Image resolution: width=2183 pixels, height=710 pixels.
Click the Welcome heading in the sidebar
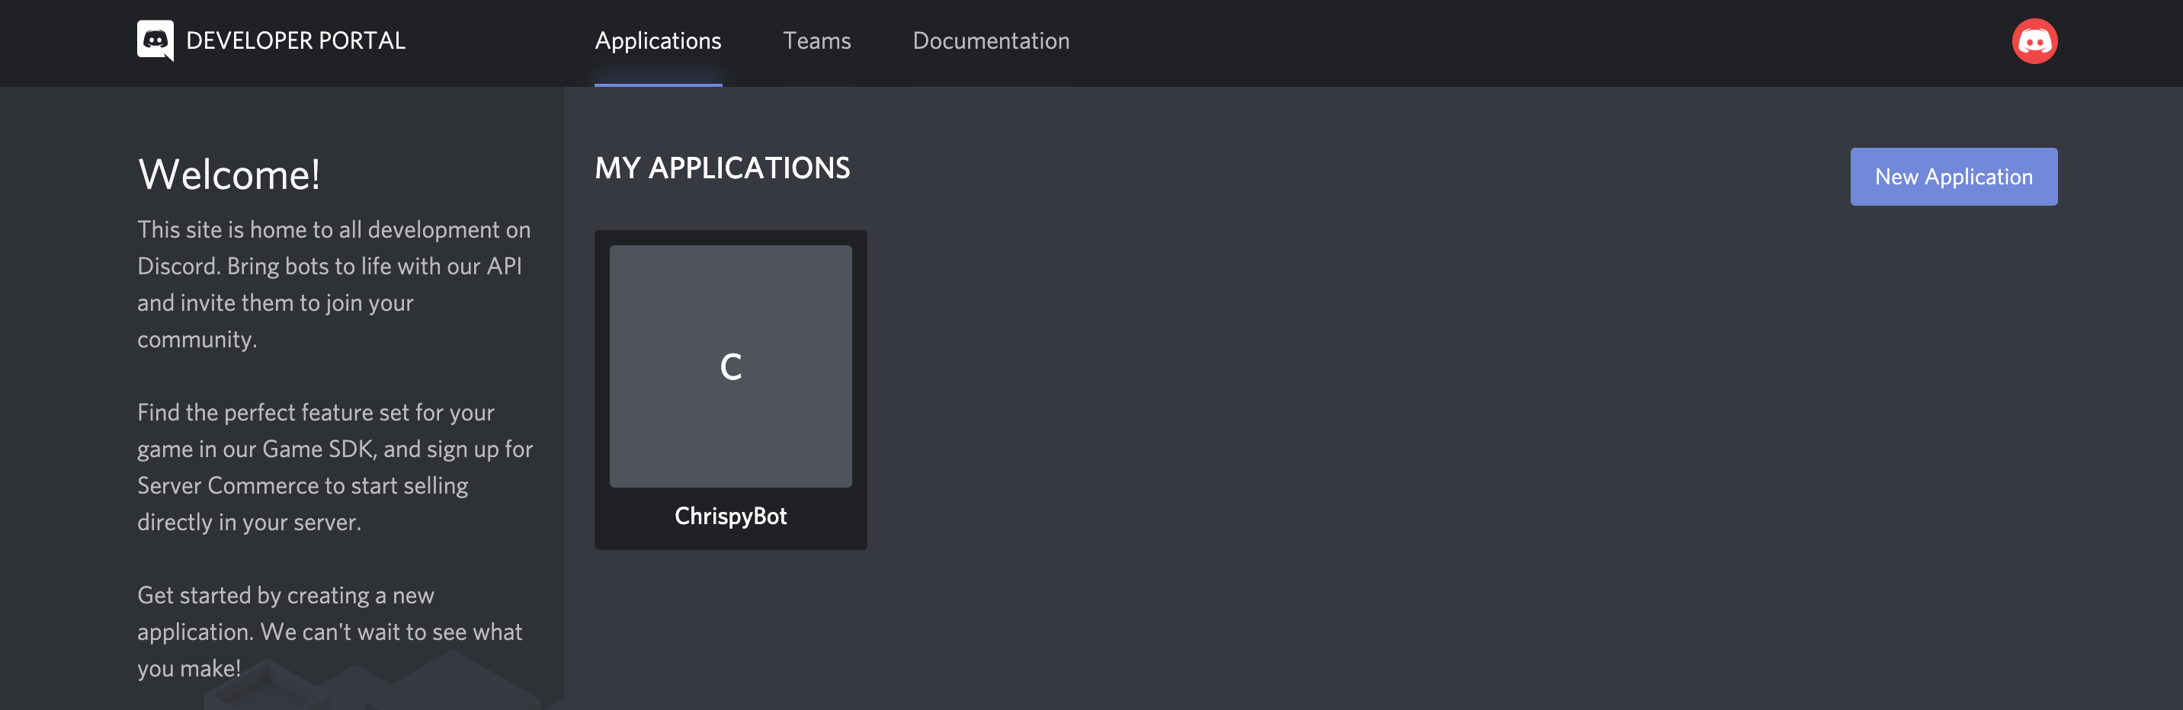click(x=229, y=175)
